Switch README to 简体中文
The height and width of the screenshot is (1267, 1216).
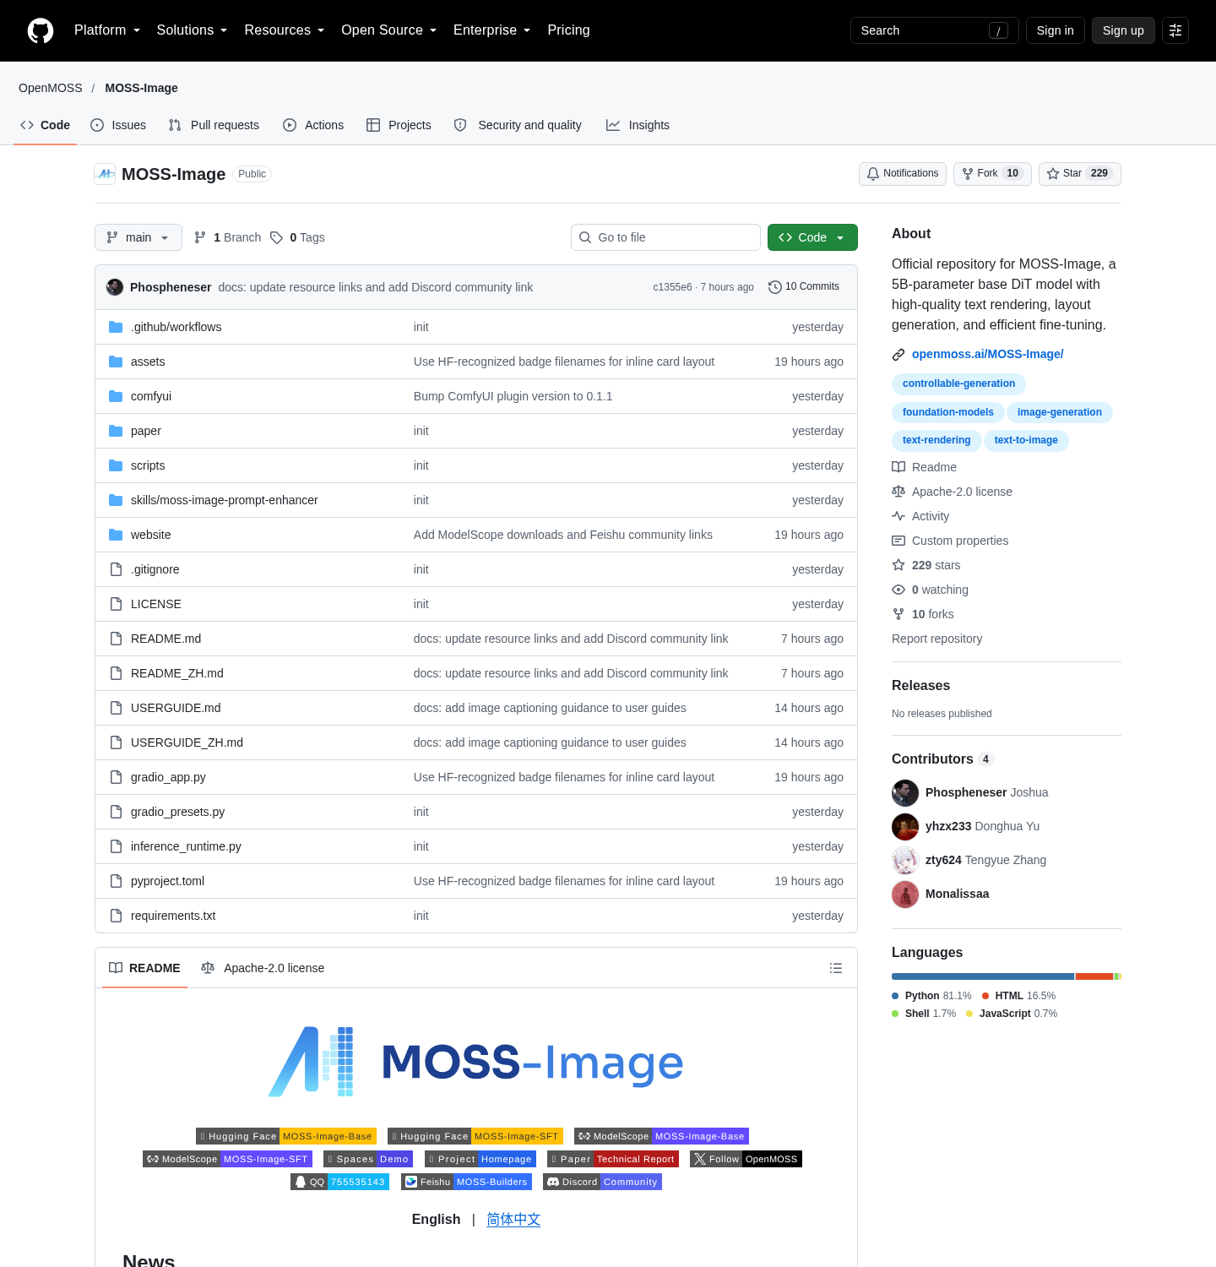[513, 1219]
